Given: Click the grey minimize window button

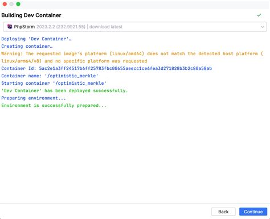Looking at the screenshot, I should click(x=11, y=4).
